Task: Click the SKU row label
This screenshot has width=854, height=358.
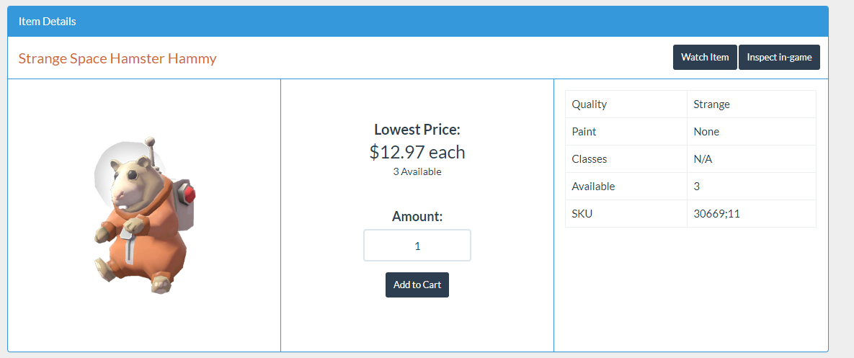Action: [582, 214]
